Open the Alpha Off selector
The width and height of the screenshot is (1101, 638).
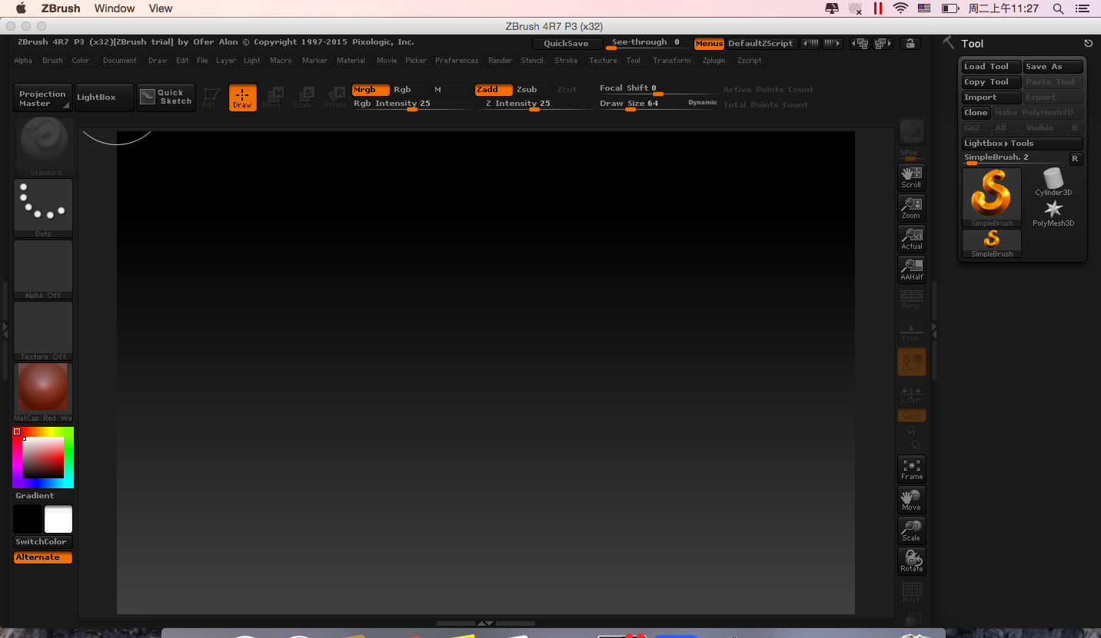(43, 269)
